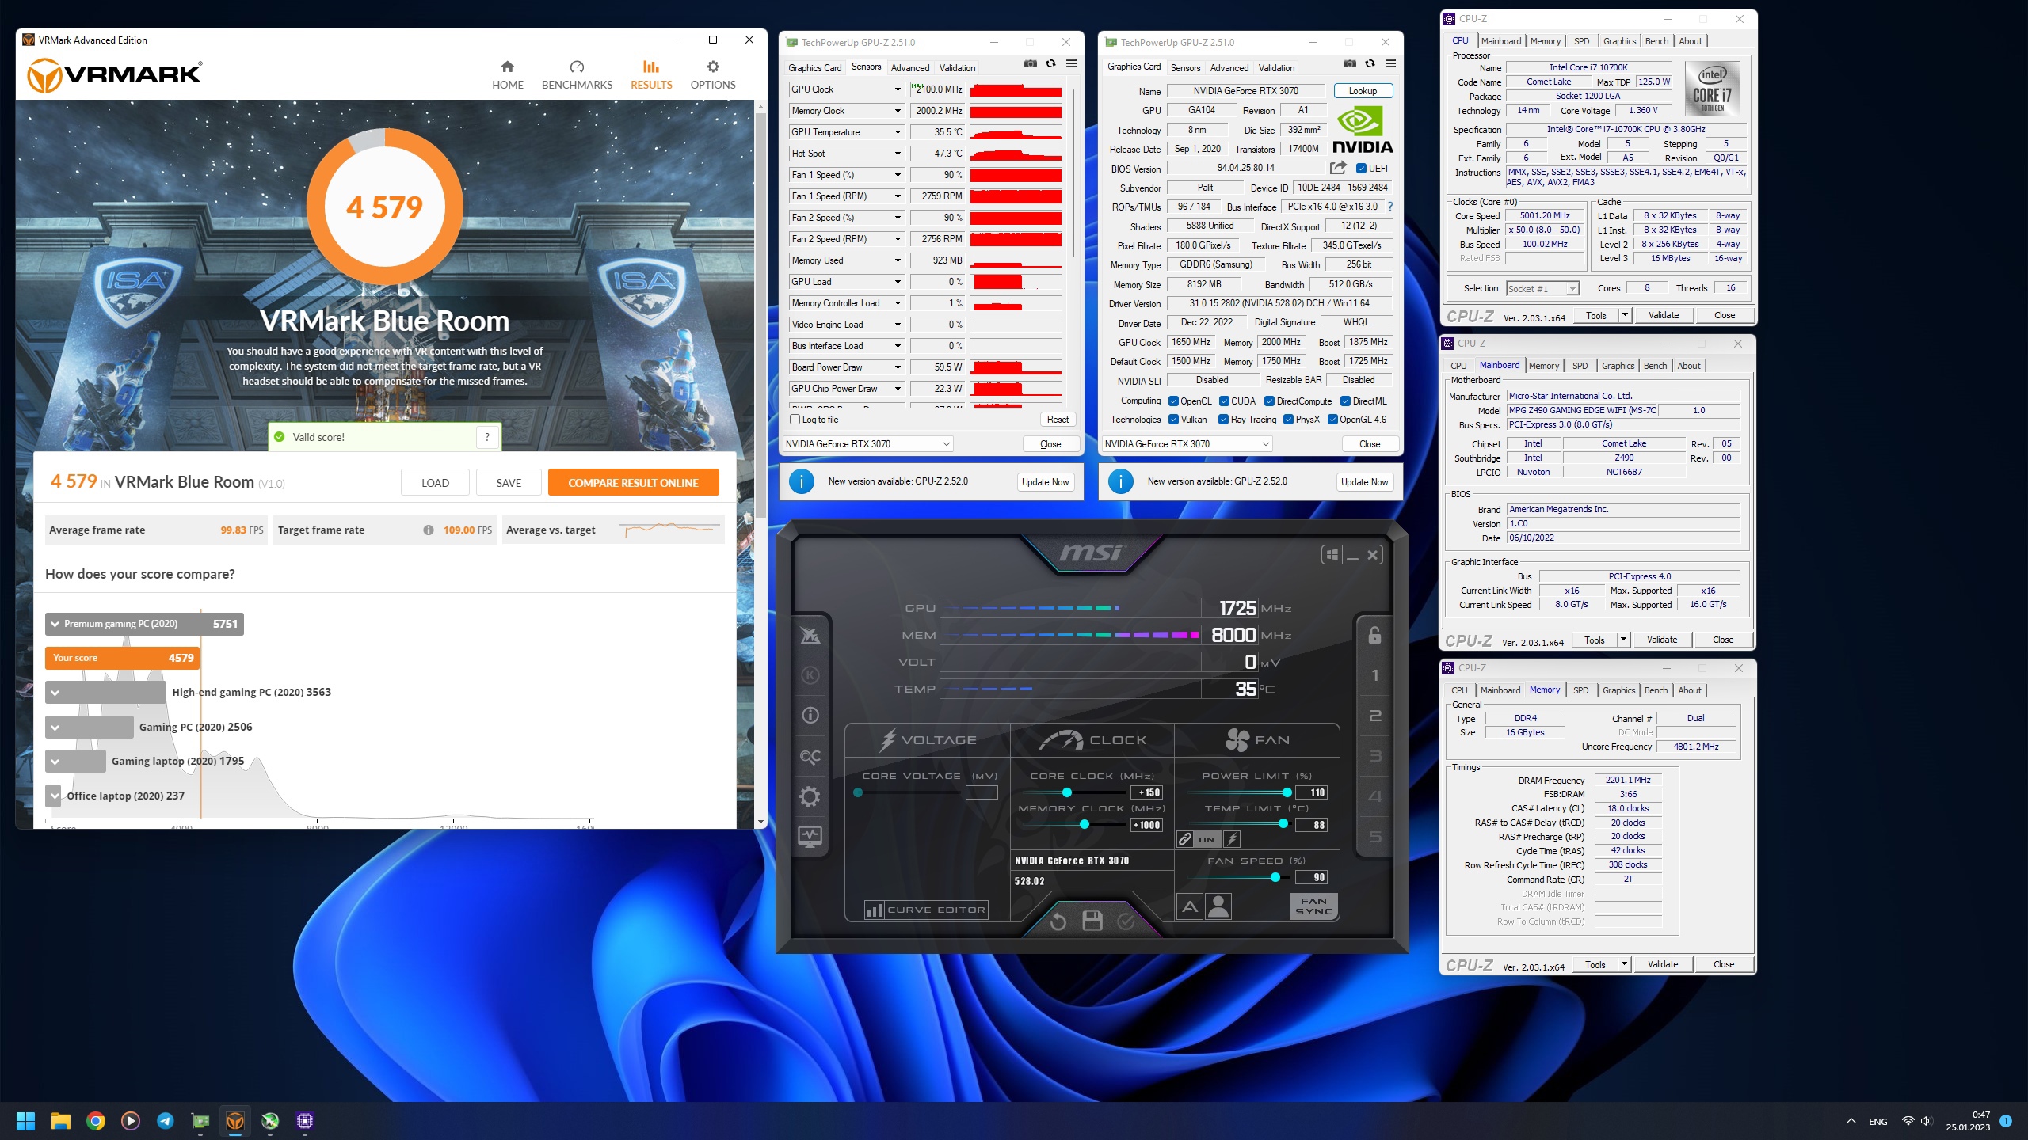Expand Office laptop (2020) comparison row
This screenshot has width=2028, height=1140.
(55, 796)
